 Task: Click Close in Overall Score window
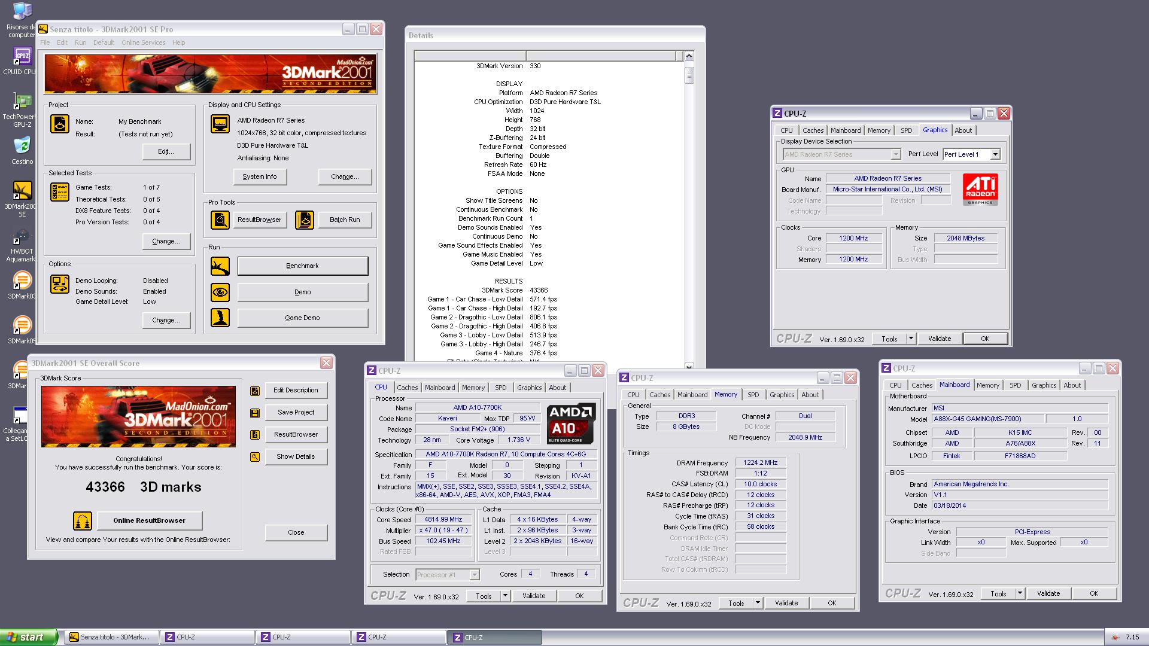pyautogui.click(x=296, y=532)
